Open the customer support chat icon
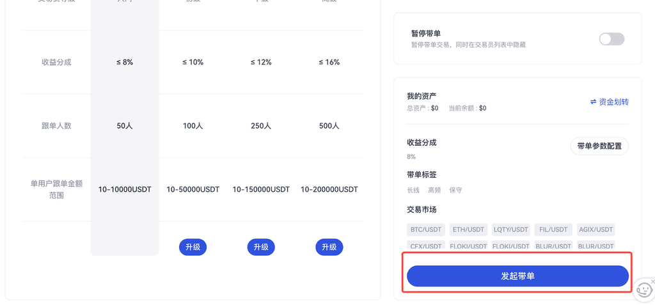 click(643, 291)
